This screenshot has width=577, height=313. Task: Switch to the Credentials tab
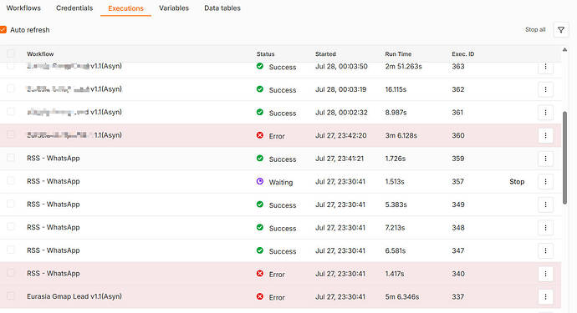point(74,8)
